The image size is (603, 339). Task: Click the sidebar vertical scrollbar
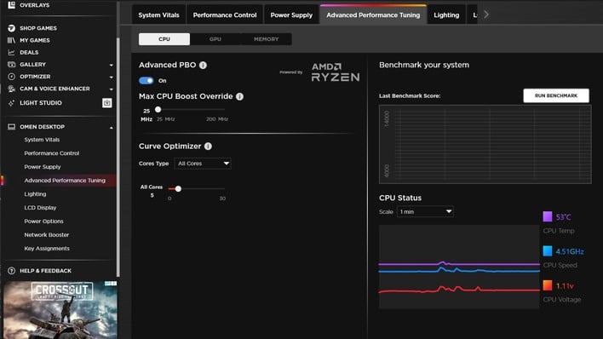tap(118, 157)
